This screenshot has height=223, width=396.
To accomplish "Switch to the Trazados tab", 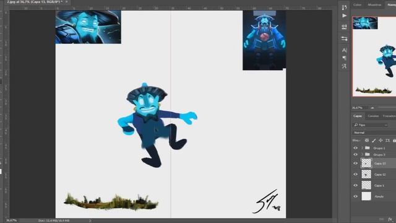I will tap(389, 116).
